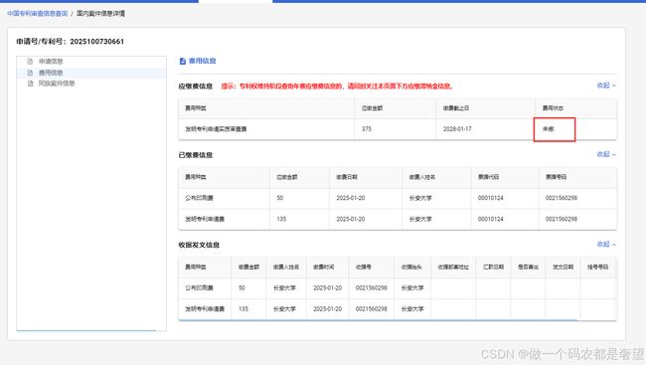Image resolution: width=646 pixels, height=365 pixels.
Task: Select the 发明专利申请实质审查费 fee row
Action: (398, 129)
